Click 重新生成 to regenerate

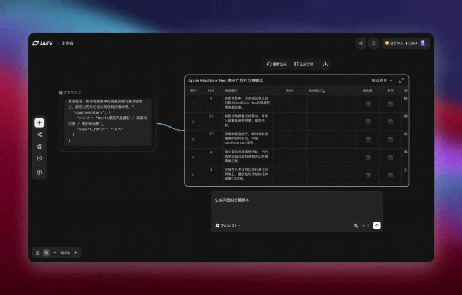point(277,64)
